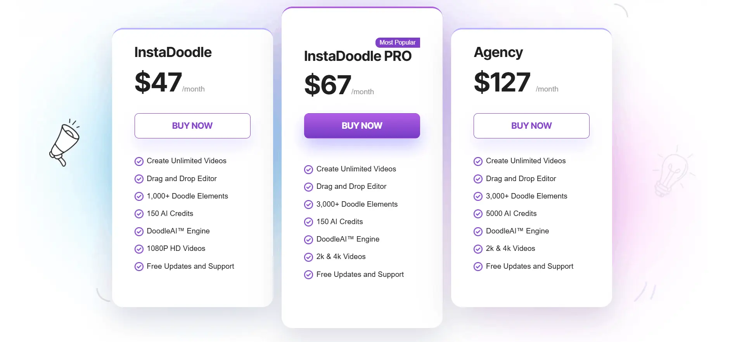Click the checkmark icon beside 2k & 4k Videos on InstaDoodle PRO
The height and width of the screenshot is (342, 730).
[308, 257]
